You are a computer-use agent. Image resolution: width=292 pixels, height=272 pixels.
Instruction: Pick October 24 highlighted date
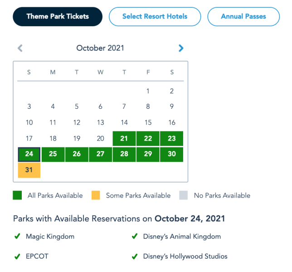[x=29, y=154]
